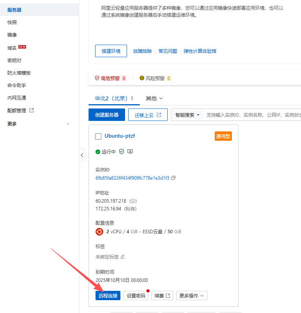Focus the instance search input field
The width and height of the screenshot is (301, 313).
point(253,115)
